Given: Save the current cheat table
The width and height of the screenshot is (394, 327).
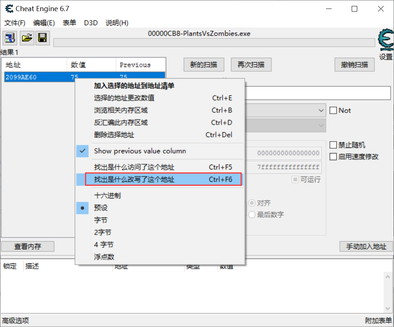Looking at the screenshot, I should pyautogui.click(x=42, y=38).
